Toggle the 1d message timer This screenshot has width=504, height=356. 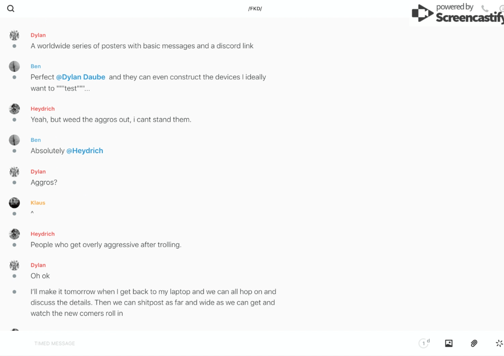(424, 343)
